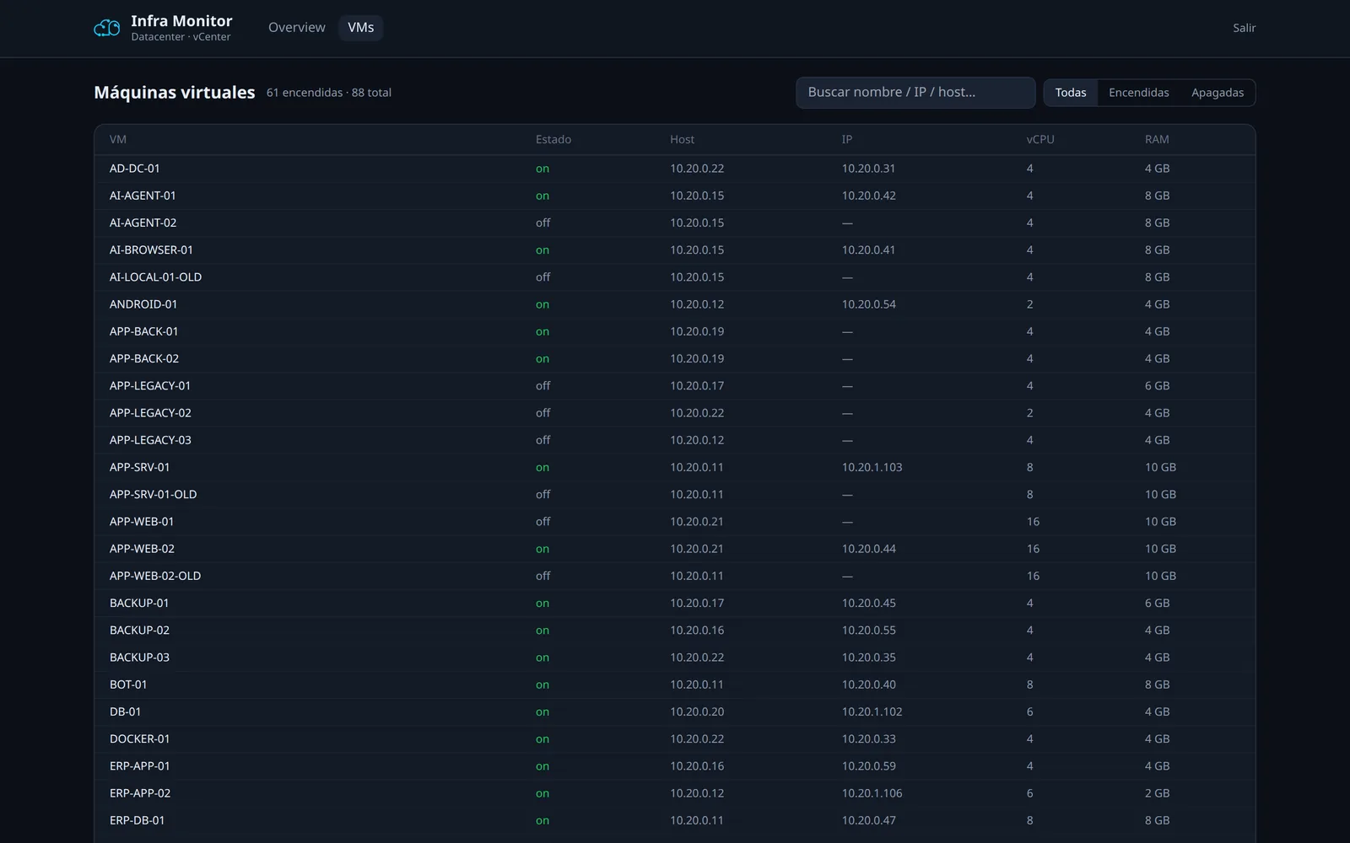
Task: Click the on status of AD-DC-01
Action: [x=543, y=169]
